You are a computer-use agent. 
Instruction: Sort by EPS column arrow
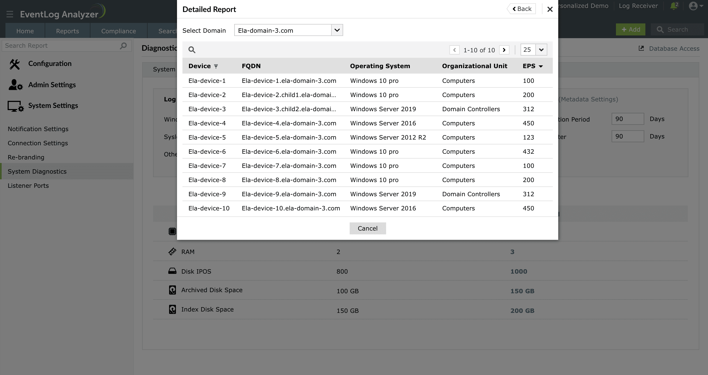coord(541,66)
